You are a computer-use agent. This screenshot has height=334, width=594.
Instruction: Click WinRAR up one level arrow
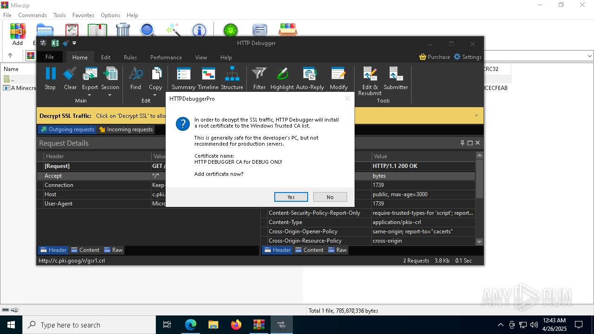click(x=10, y=56)
